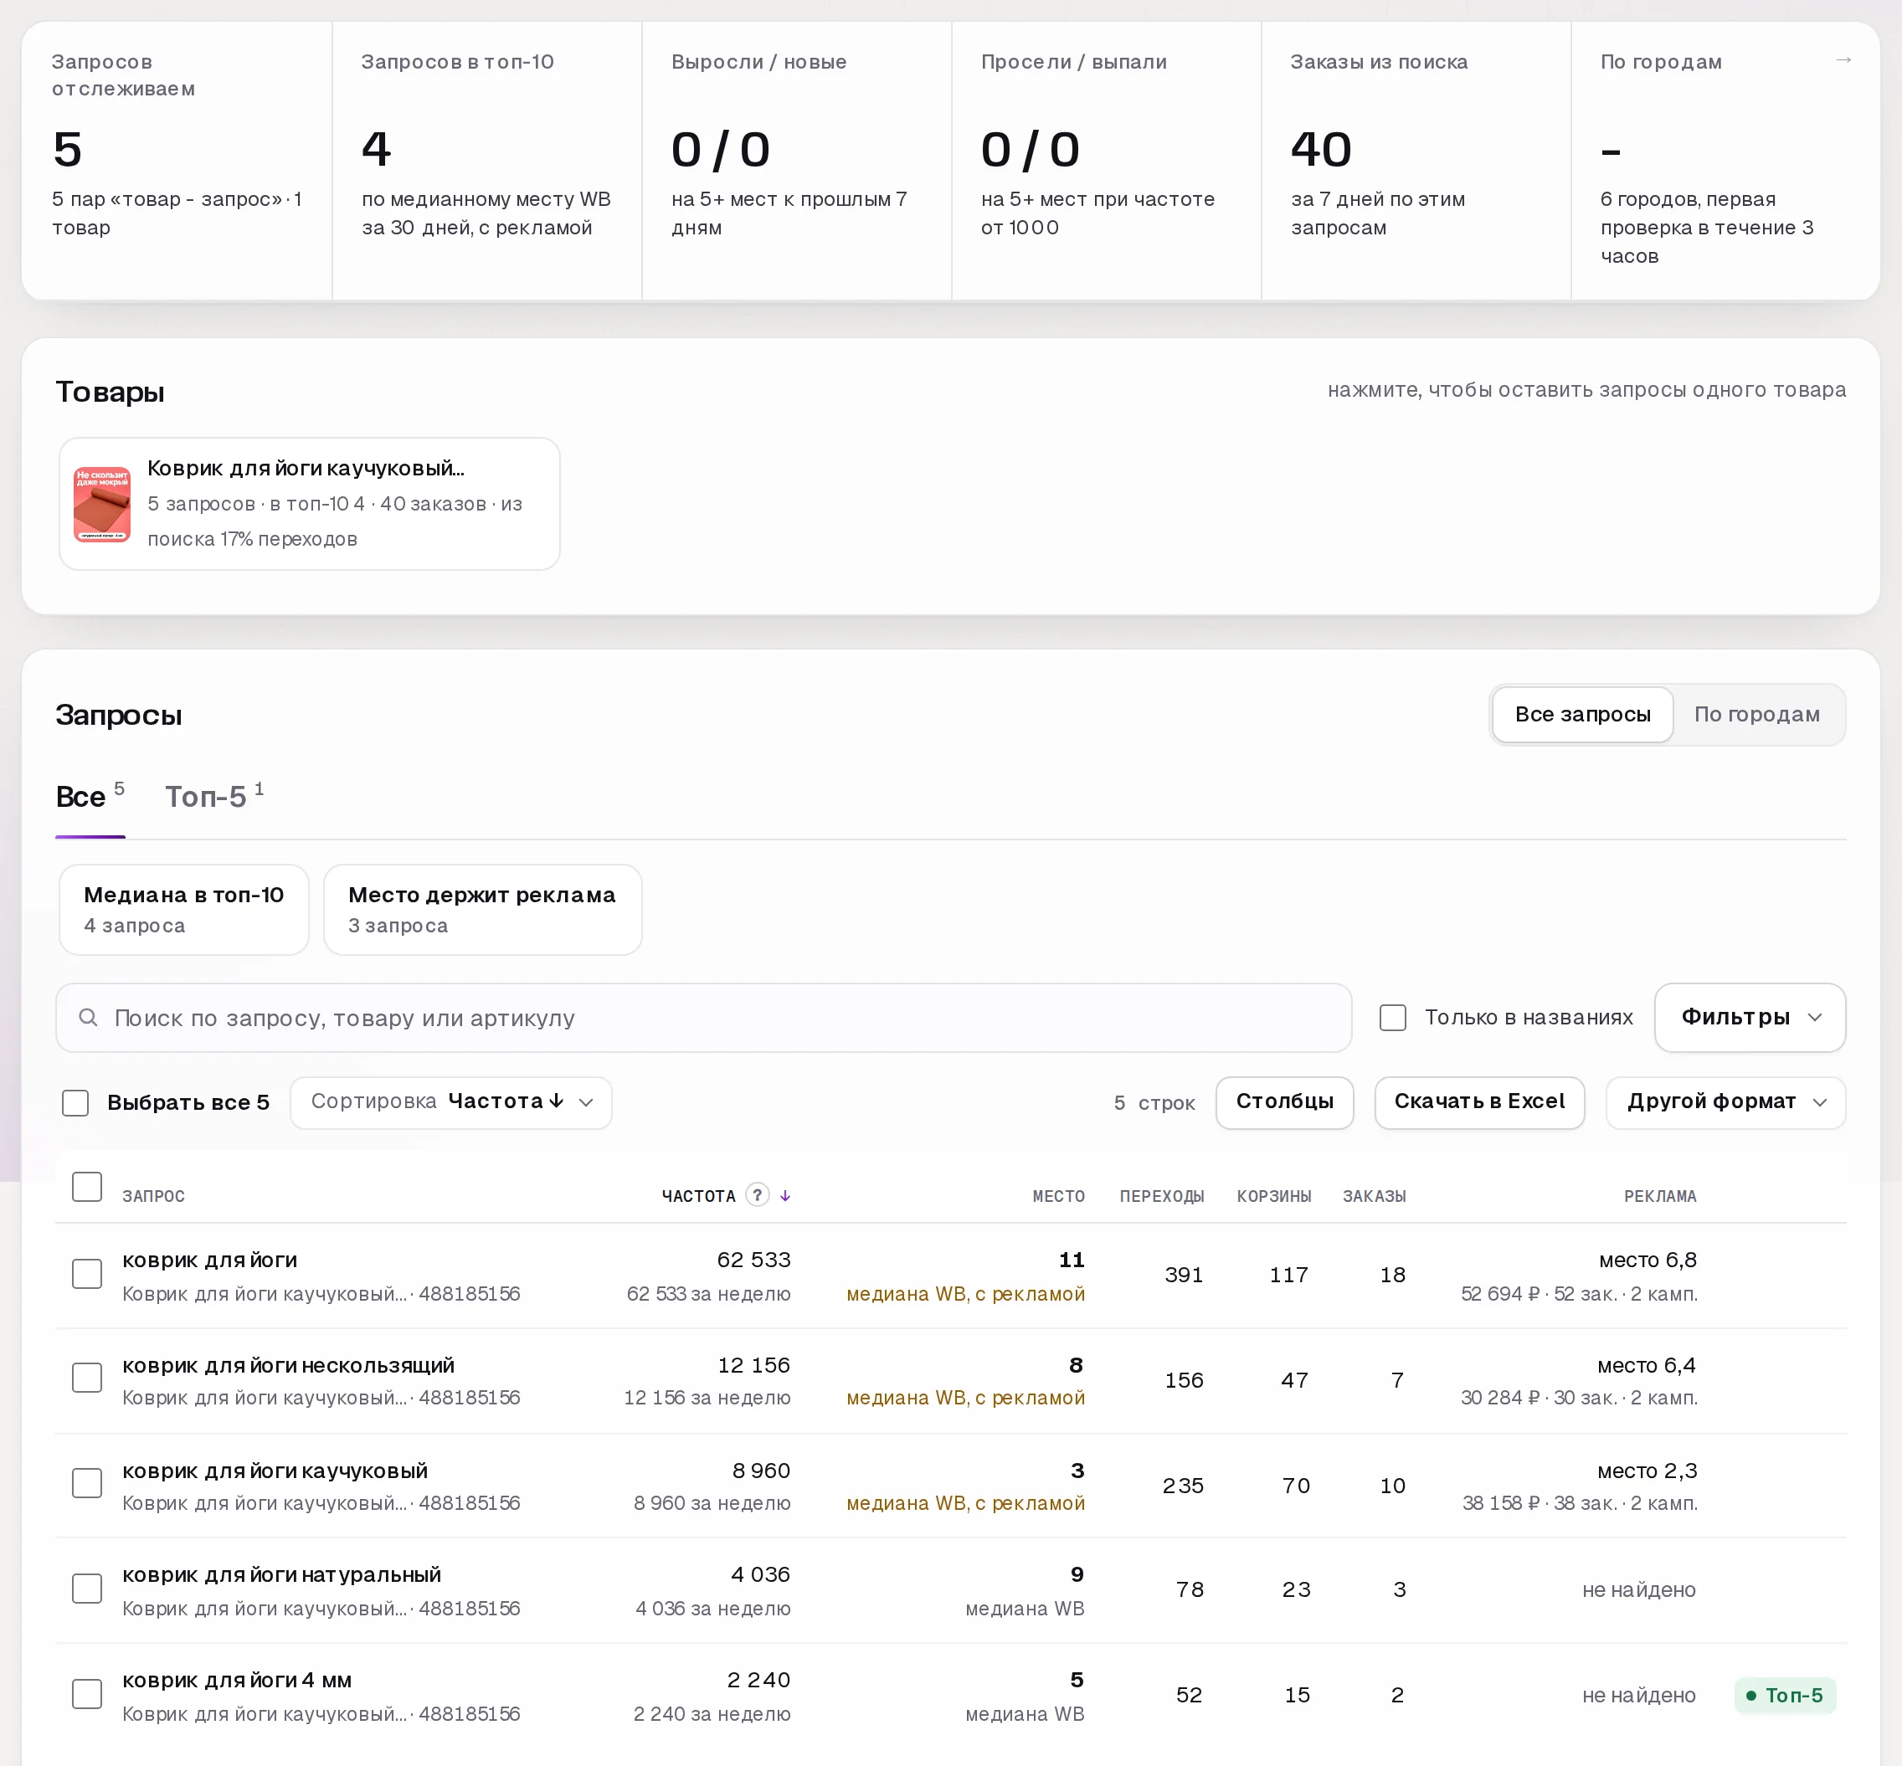
Task: Apply the Место держит реклама filter chip
Action: coord(481,909)
